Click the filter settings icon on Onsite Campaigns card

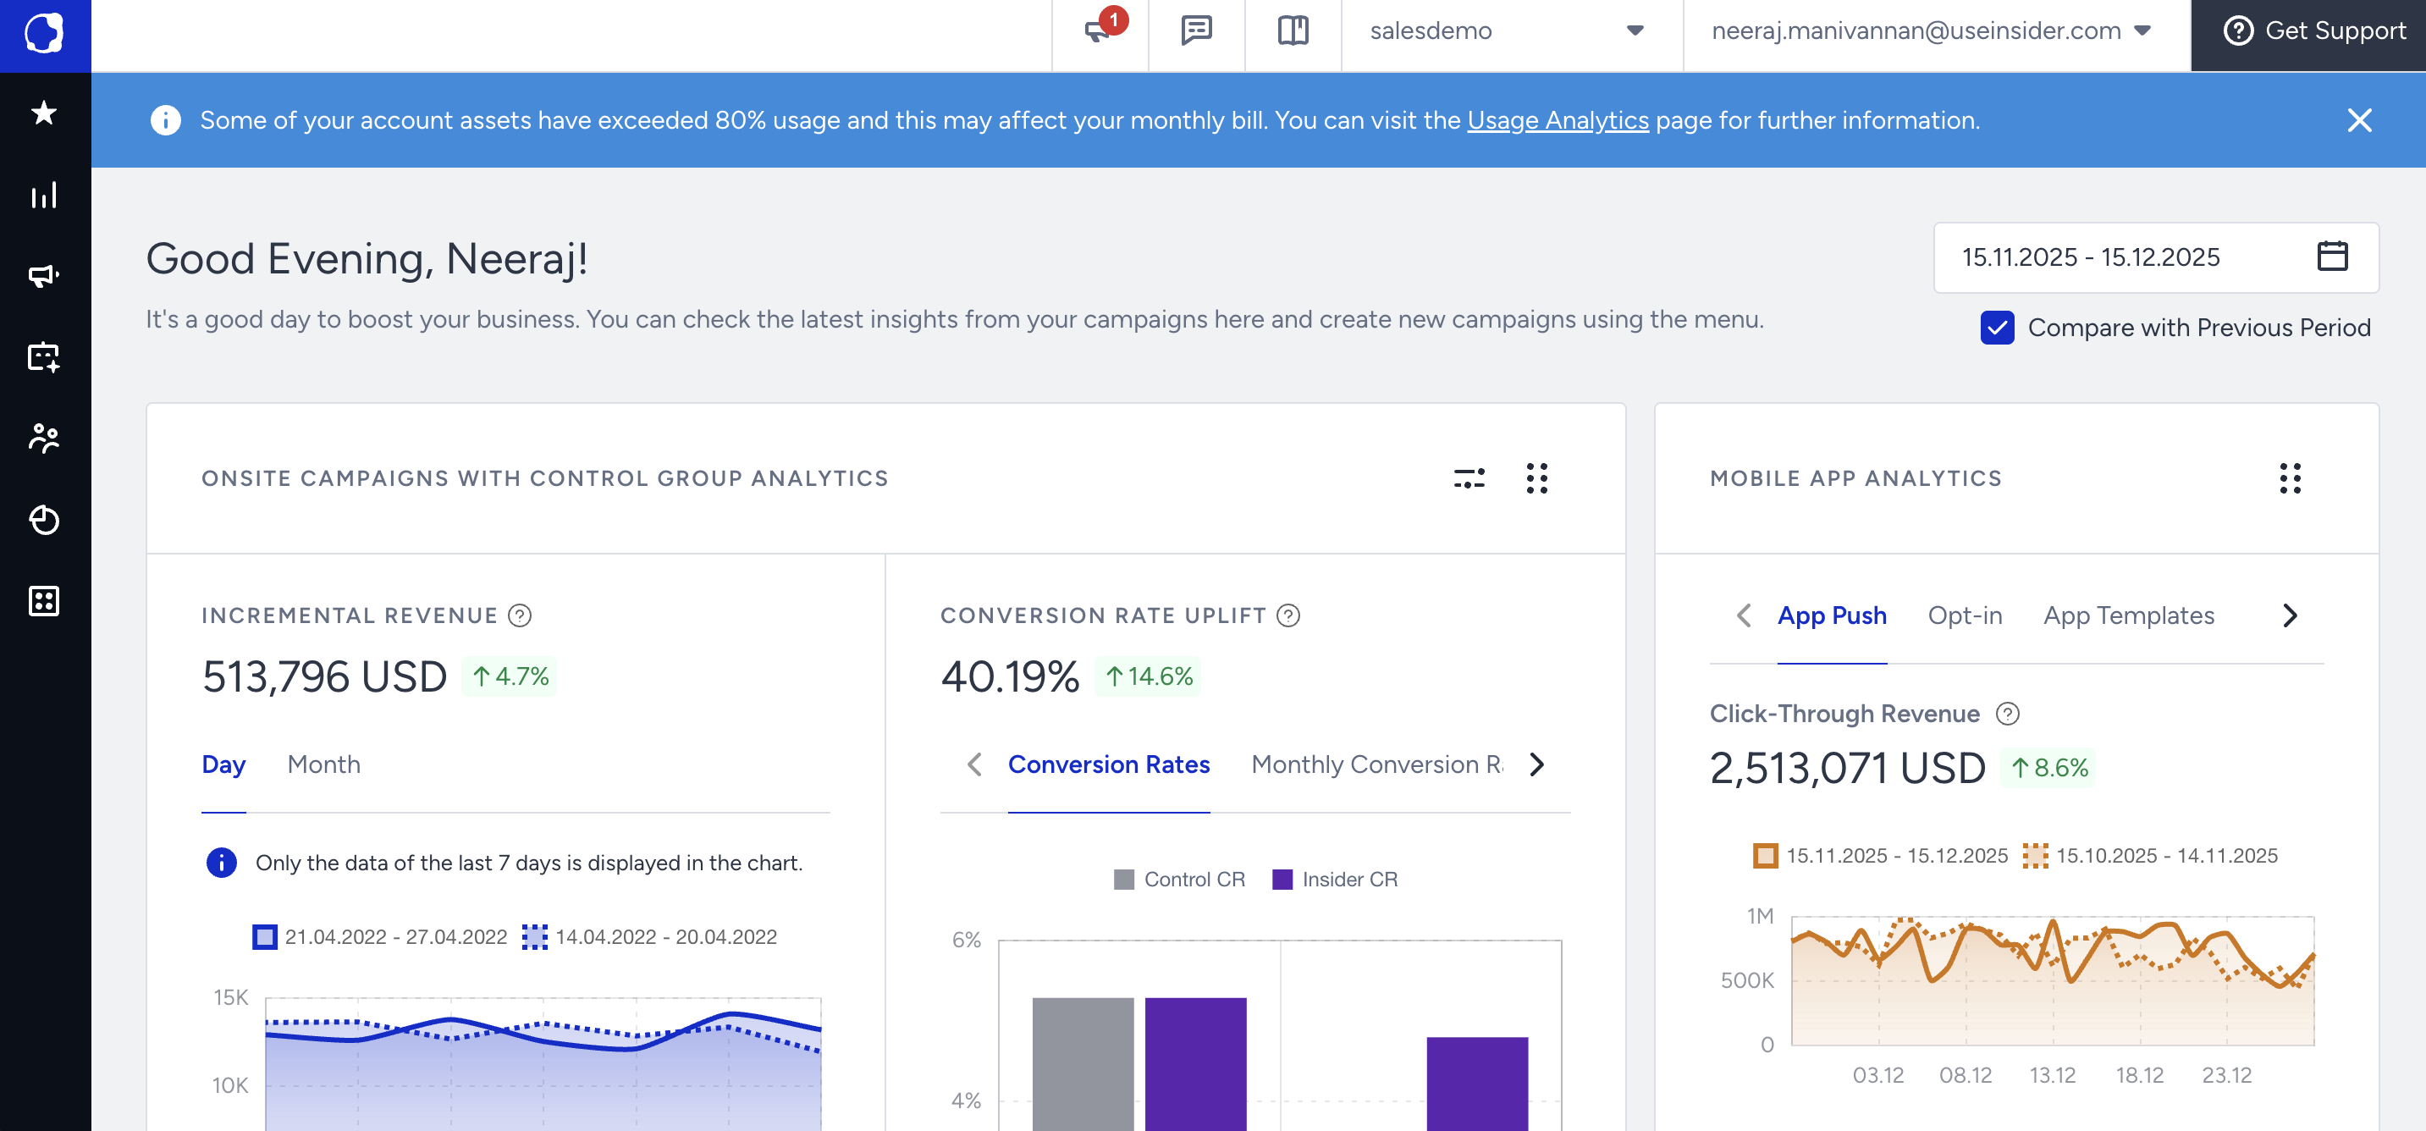click(x=1469, y=478)
